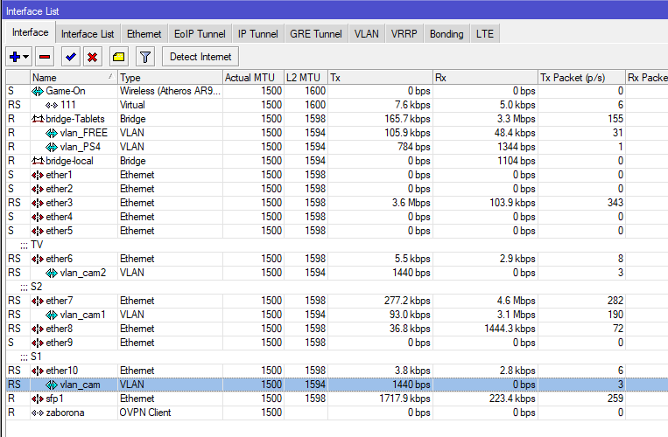Open the EoIP Tunnel tab
This screenshot has height=437, width=668.
click(x=200, y=34)
